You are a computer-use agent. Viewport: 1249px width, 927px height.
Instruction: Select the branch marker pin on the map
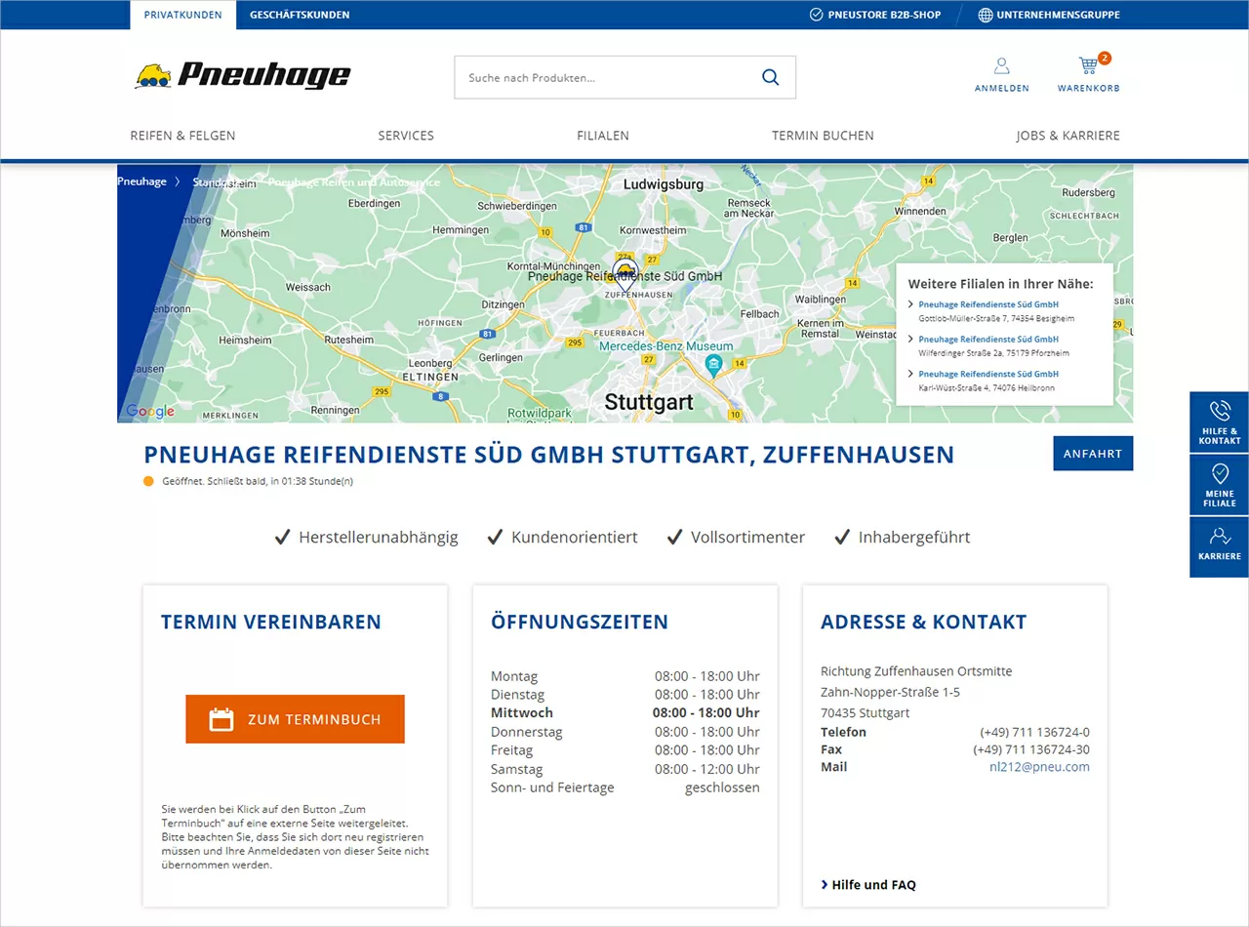pyautogui.click(x=624, y=271)
